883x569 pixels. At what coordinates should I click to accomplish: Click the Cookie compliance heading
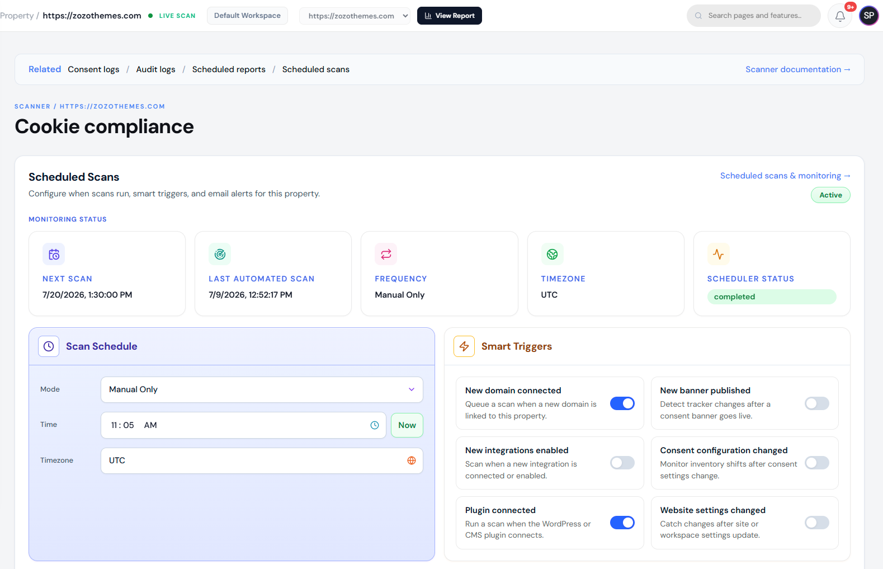[x=104, y=126]
